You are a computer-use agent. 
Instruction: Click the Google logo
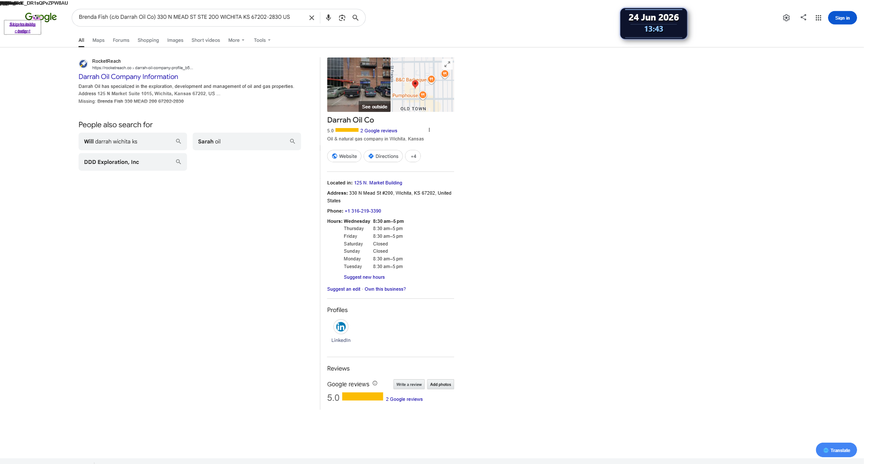(x=41, y=17)
